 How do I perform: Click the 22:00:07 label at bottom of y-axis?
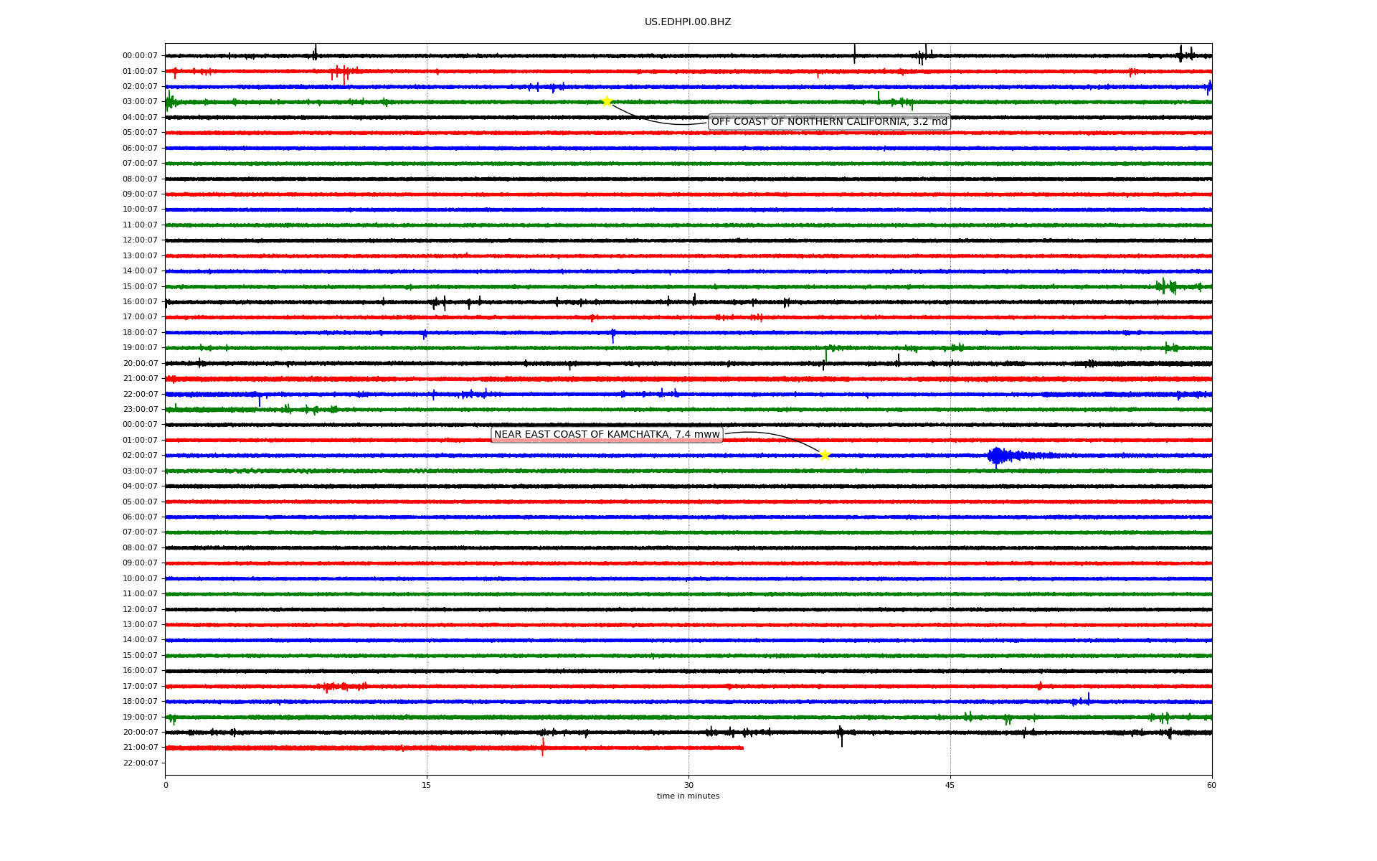pos(140,763)
